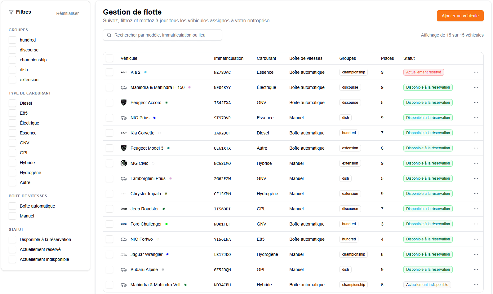Enable the Diesel fuel filter
The width and height of the screenshot is (493, 294).
click(x=12, y=103)
